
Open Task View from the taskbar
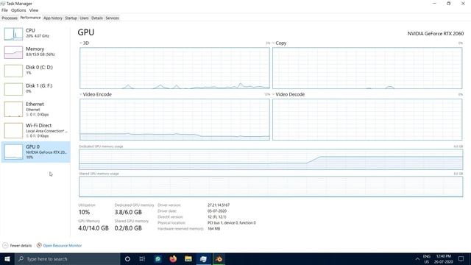tap(142, 258)
